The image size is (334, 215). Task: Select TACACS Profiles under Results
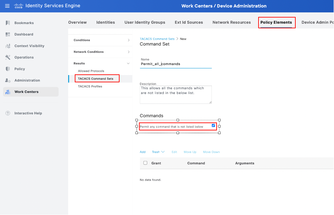pos(90,86)
